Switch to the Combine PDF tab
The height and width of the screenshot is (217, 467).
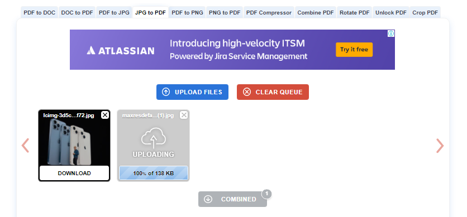pyautogui.click(x=316, y=12)
